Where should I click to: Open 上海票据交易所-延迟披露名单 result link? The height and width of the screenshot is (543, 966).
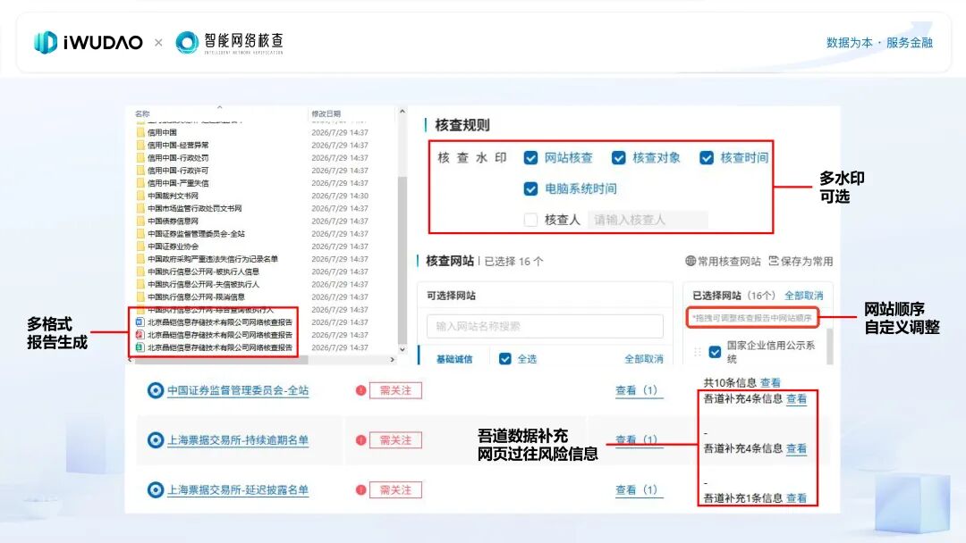click(x=238, y=489)
